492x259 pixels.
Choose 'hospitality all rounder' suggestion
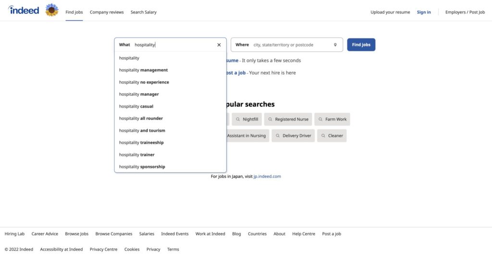click(171, 118)
